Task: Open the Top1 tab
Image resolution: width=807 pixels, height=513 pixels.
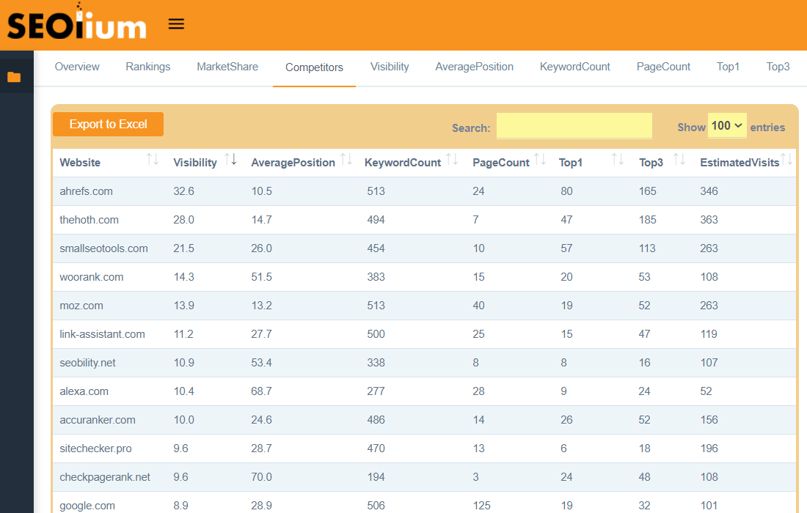Action: [x=728, y=67]
